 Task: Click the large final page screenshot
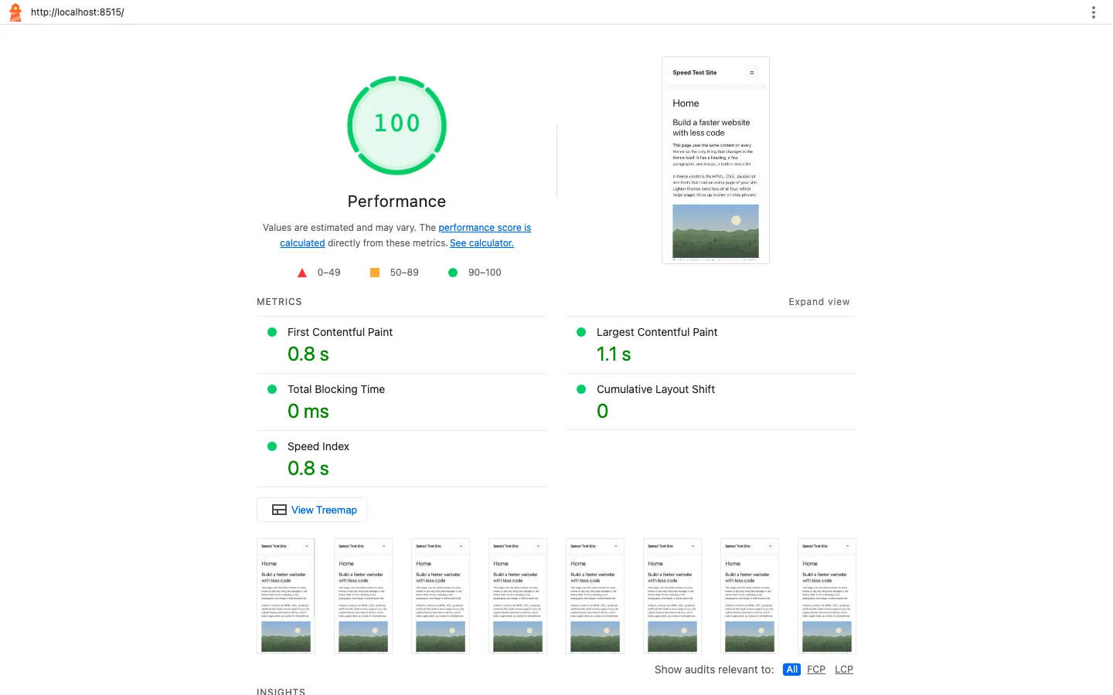(x=716, y=161)
